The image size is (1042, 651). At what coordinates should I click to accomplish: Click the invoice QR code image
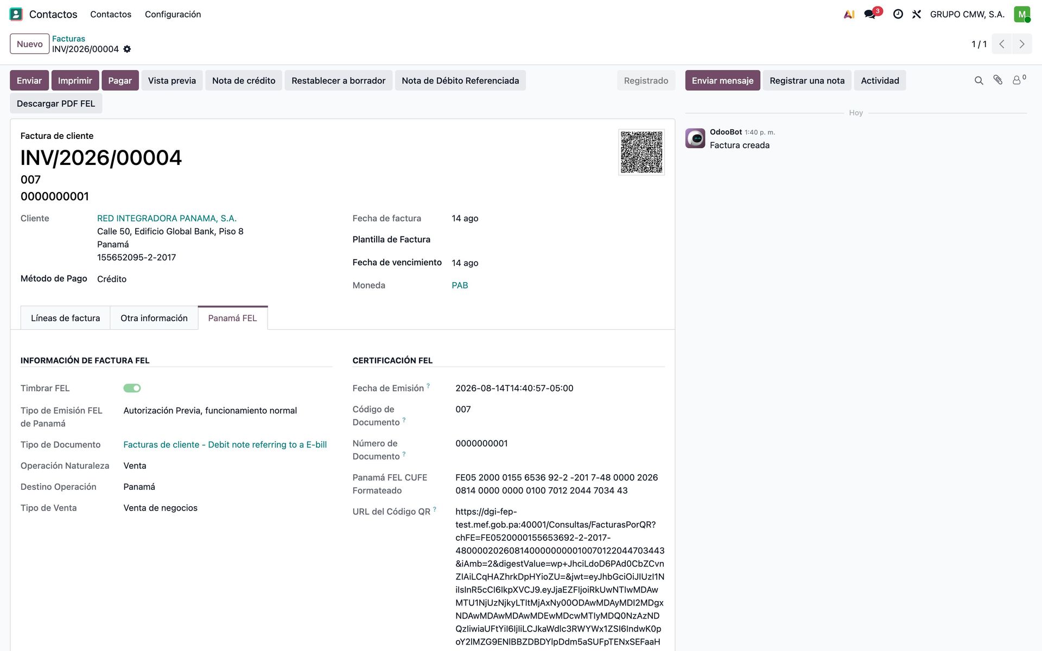(x=641, y=152)
